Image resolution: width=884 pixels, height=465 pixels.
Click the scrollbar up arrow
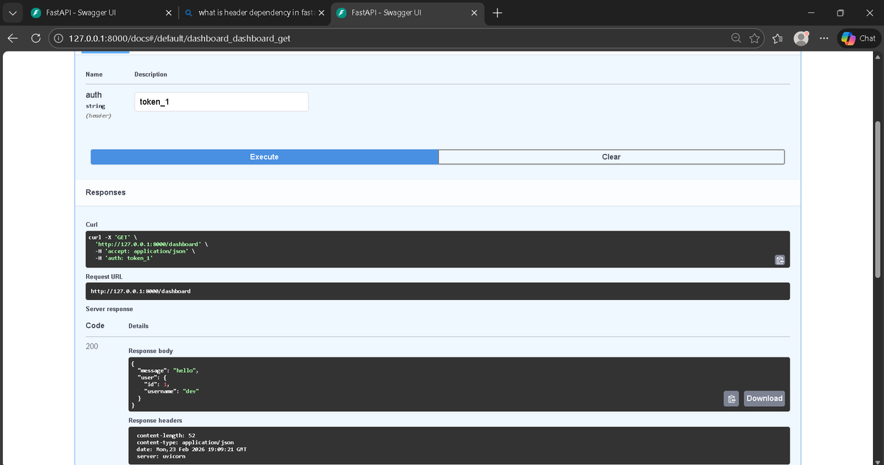coord(877,57)
